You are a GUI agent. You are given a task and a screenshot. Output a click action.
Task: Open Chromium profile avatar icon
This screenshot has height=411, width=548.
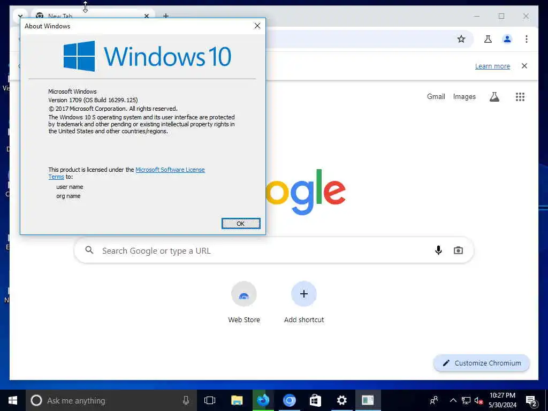[507, 39]
